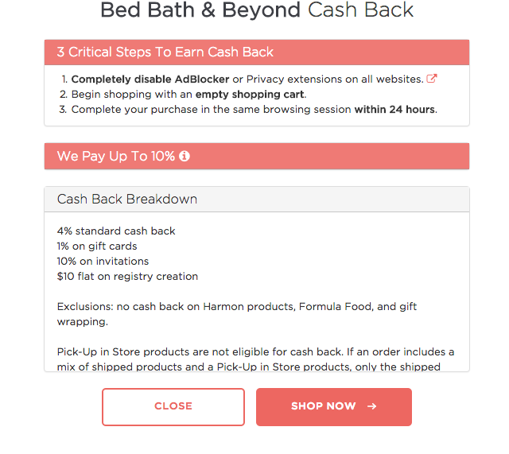Click '$10 flat on registry creation' line
The image size is (509, 454).
point(127,277)
